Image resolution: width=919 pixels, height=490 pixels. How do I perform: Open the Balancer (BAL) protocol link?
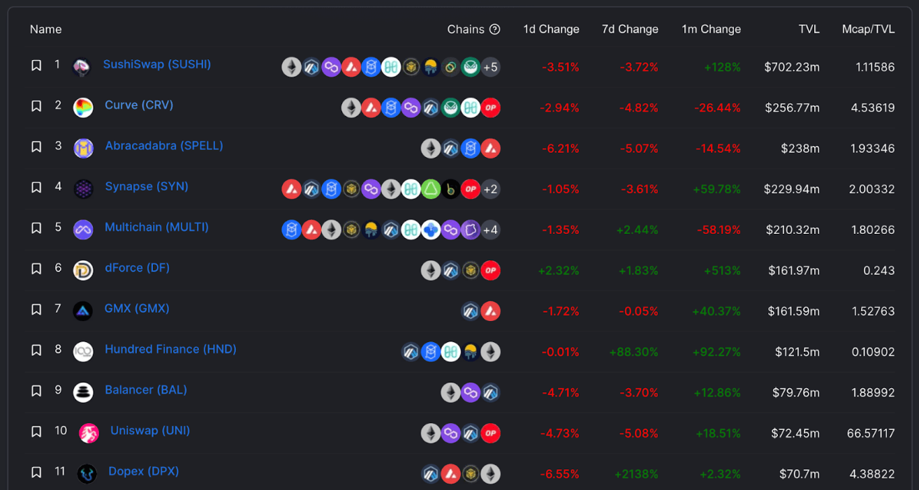(146, 390)
